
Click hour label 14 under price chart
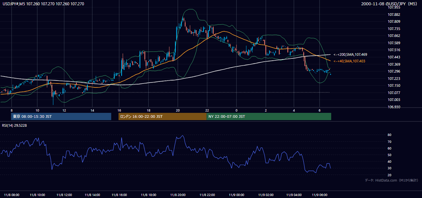[x=92, y=110]
